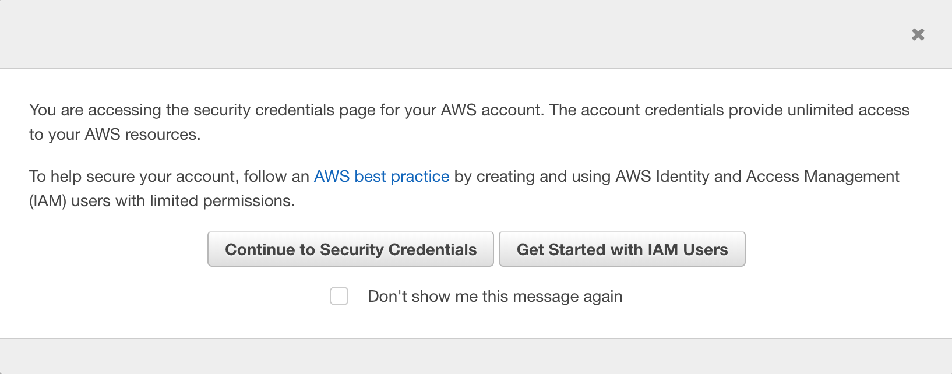Start setting up IAM users
The height and width of the screenshot is (374, 952).
622,249
